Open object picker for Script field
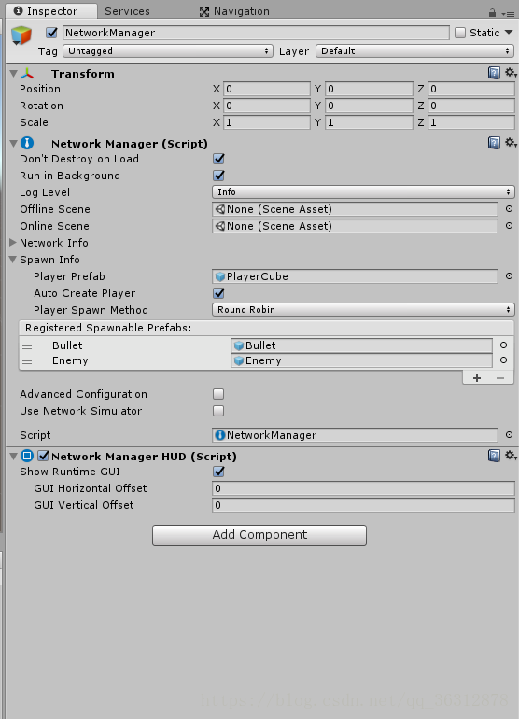 (509, 435)
